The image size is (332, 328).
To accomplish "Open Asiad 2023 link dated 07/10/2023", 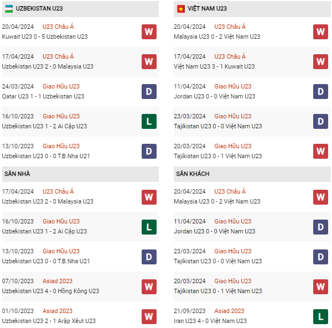I will (x=58, y=281).
